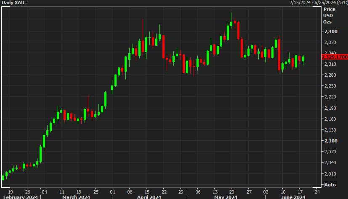
Task: Click the 03 date tick in June
Action: tap(266, 192)
